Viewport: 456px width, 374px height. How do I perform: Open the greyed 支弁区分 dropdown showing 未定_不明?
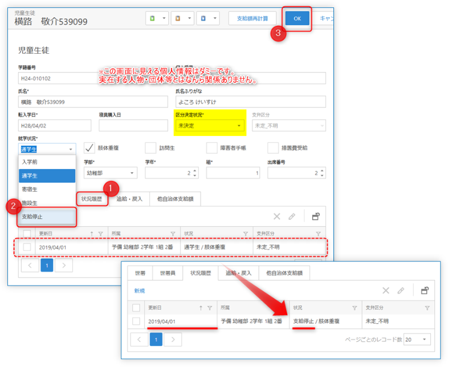pyautogui.click(x=289, y=126)
